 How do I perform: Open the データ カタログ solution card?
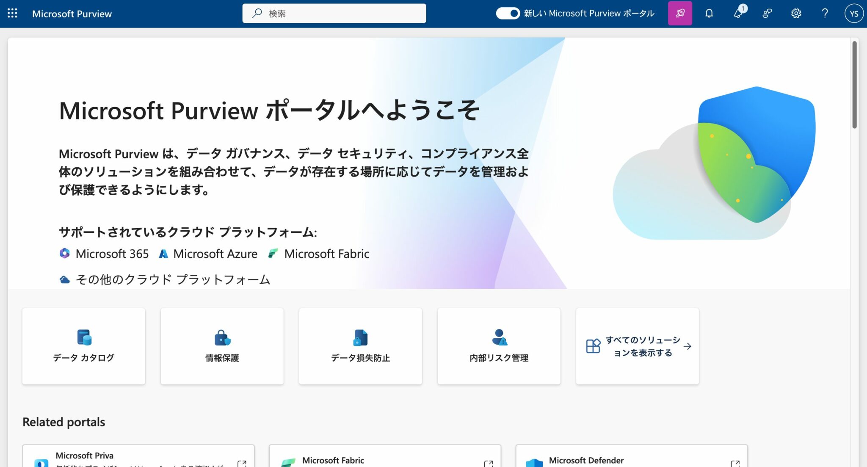coord(84,346)
